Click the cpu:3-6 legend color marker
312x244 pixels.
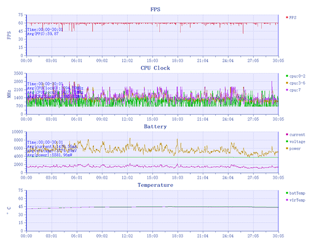click(x=287, y=83)
